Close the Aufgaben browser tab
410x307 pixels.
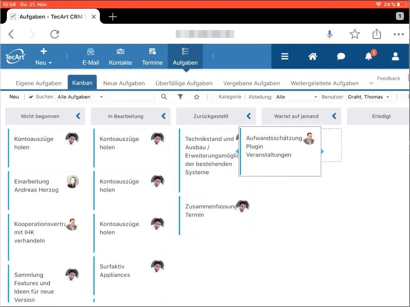[x=93, y=17]
